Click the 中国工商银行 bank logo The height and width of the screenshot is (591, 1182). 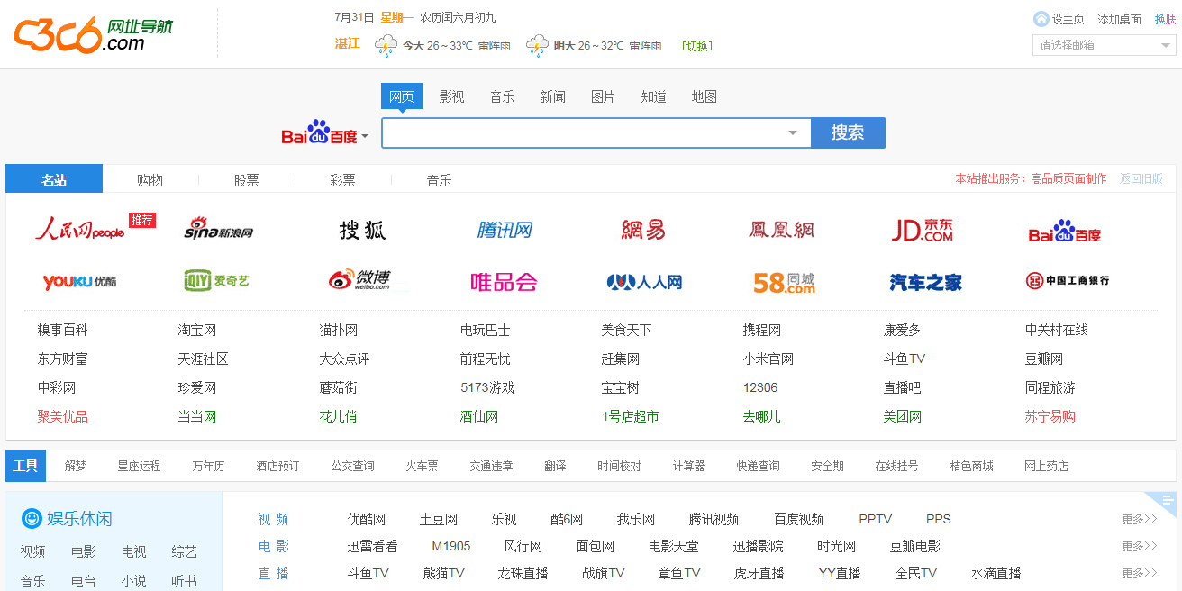1068,281
